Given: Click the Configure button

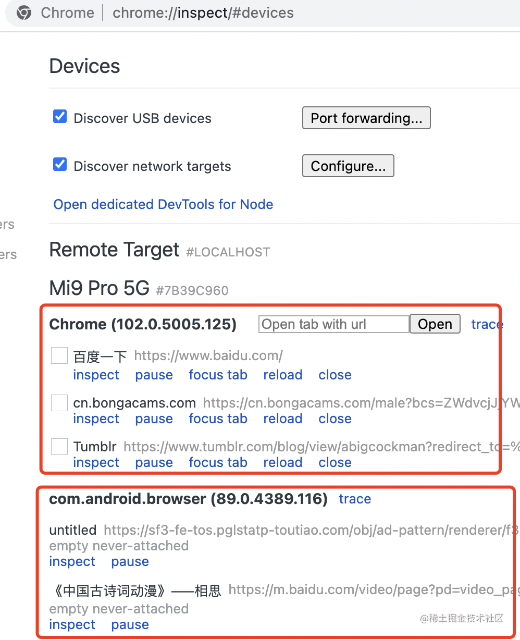Looking at the screenshot, I should (348, 166).
